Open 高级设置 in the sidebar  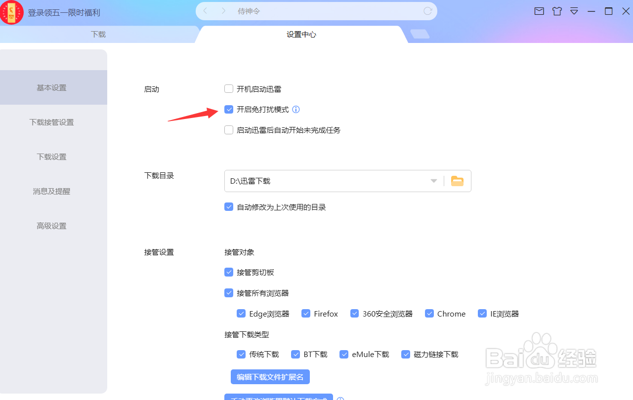(x=52, y=226)
